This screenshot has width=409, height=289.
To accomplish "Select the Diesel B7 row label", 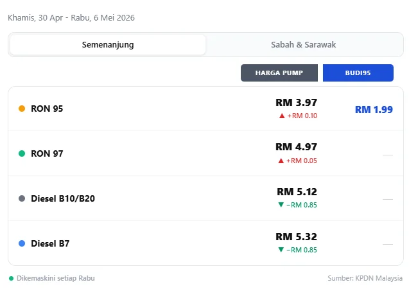I will tap(50, 244).
